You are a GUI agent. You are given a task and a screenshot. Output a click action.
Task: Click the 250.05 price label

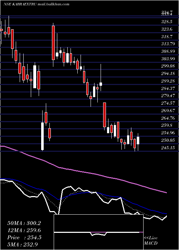(x=168, y=140)
